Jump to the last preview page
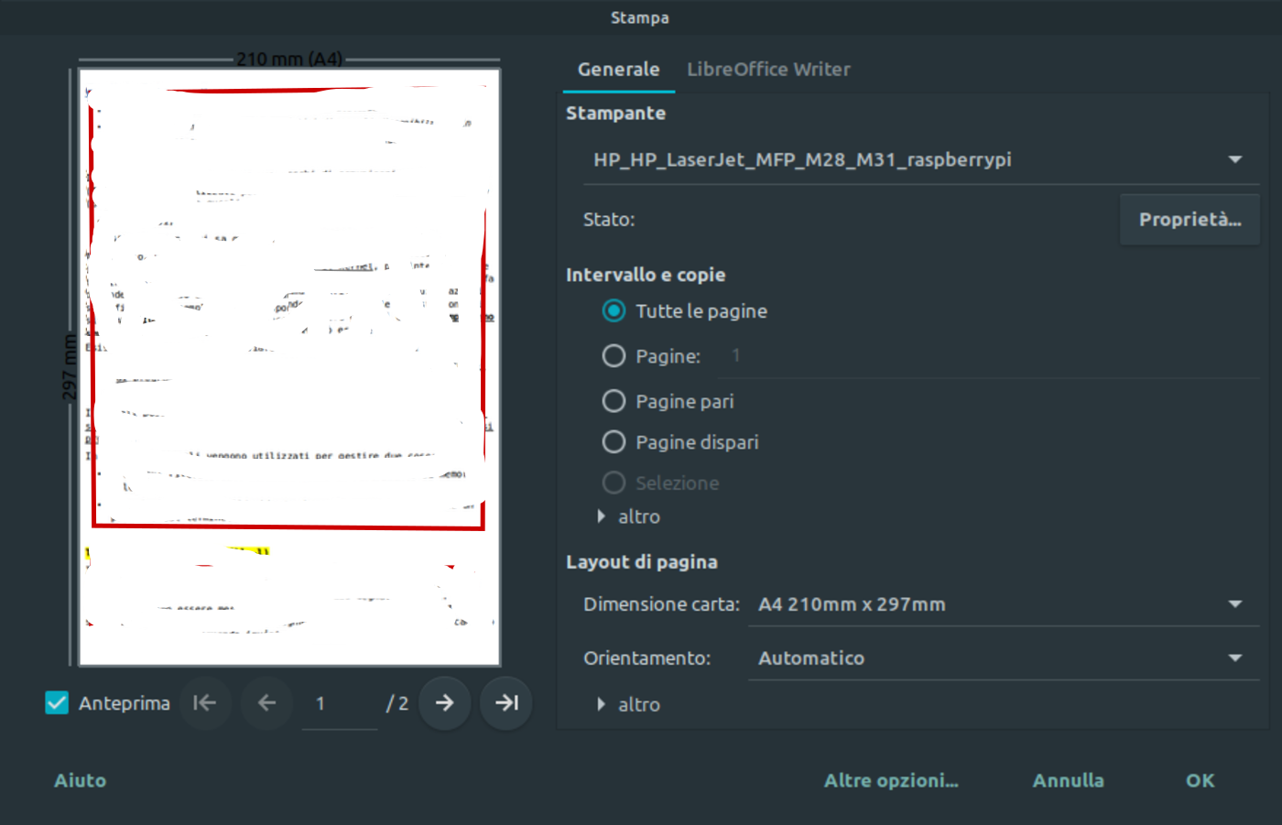Viewport: 1282px width, 825px height. [505, 703]
